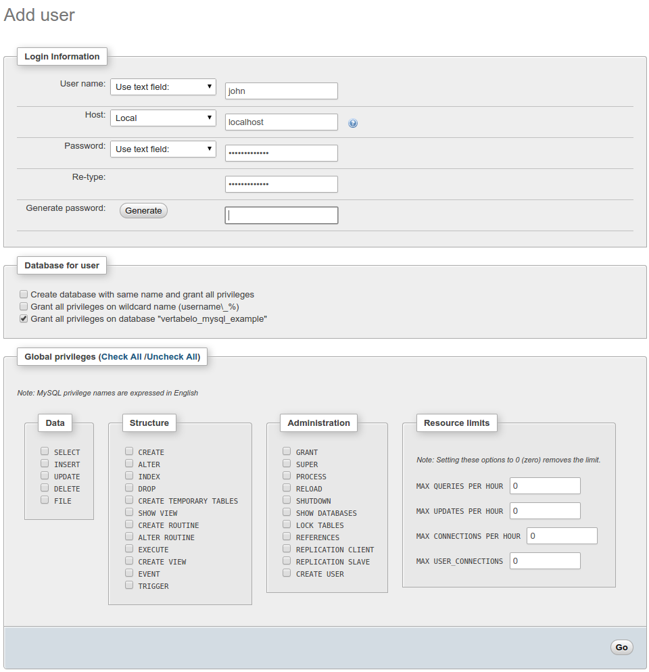Click the host field showing localhost

point(281,122)
